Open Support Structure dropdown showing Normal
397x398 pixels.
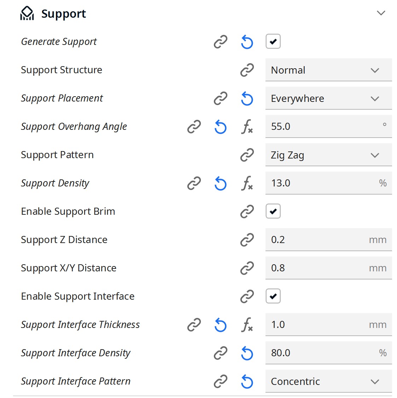pos(328,70)
